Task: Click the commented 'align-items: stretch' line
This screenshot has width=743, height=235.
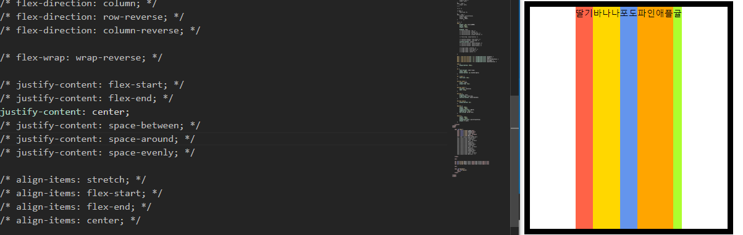Action: [x=73, y=179]
